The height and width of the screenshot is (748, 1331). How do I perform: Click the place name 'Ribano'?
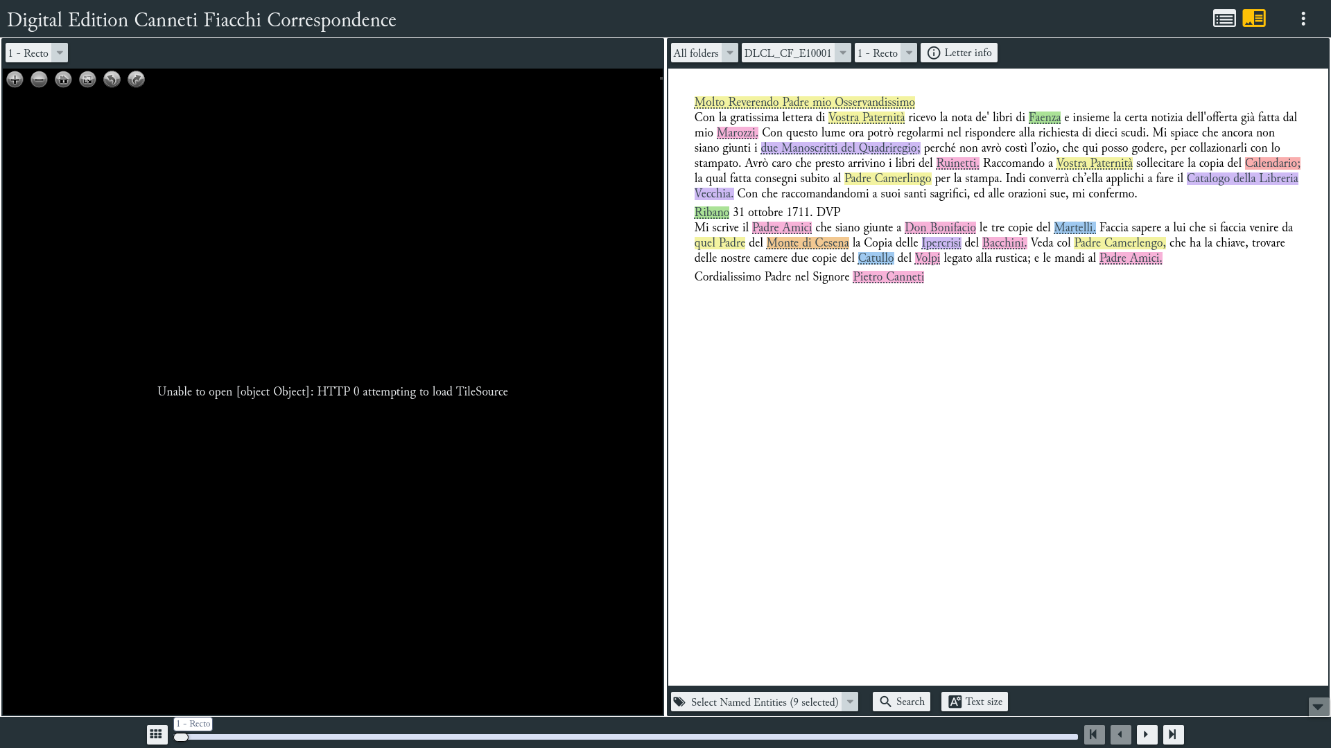coord(711,213)
